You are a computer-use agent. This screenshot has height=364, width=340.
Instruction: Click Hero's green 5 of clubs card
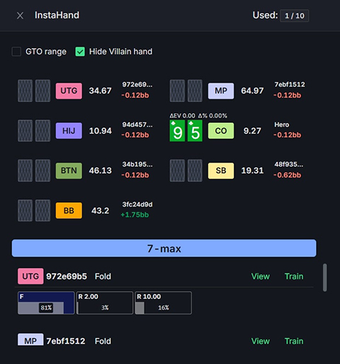(195, 131)
